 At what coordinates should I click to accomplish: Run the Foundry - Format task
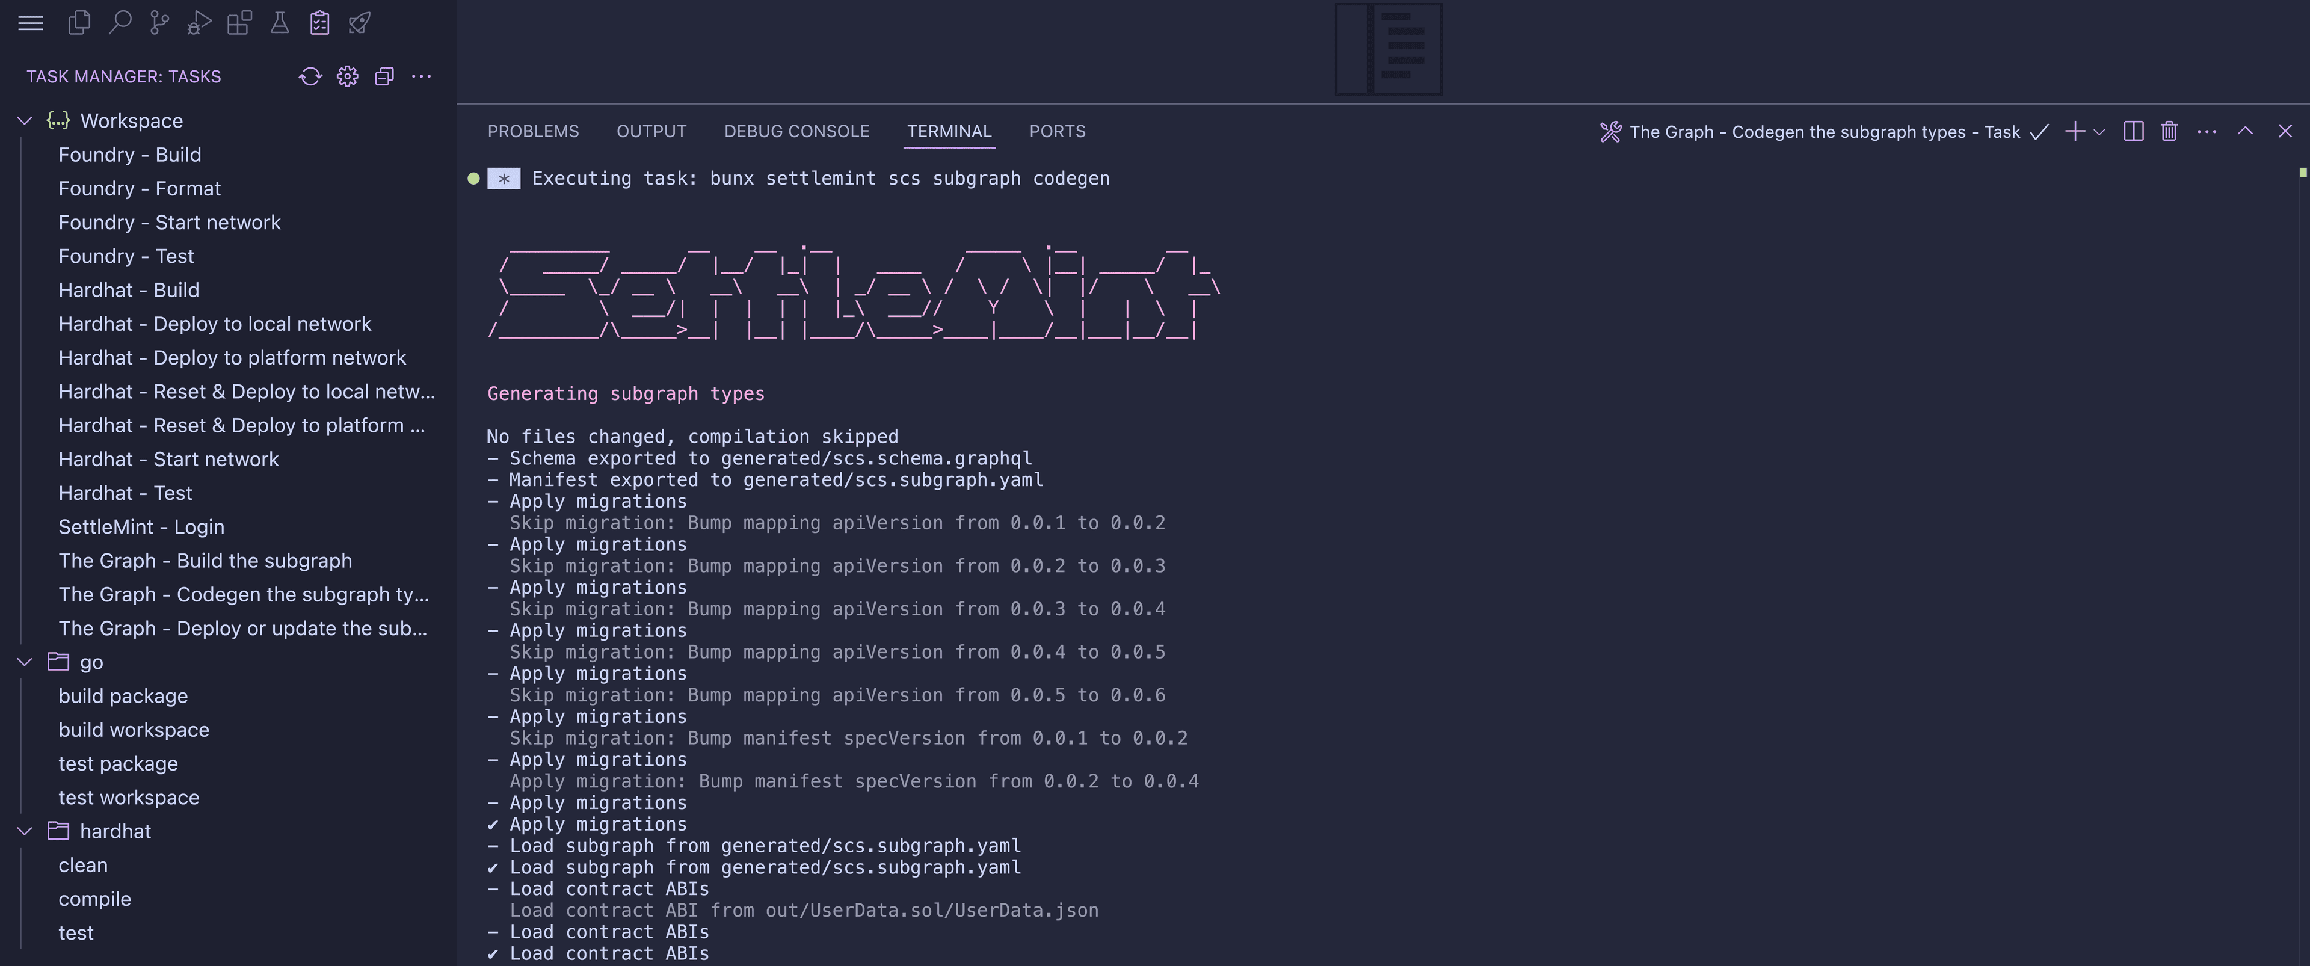coord(139,188)
